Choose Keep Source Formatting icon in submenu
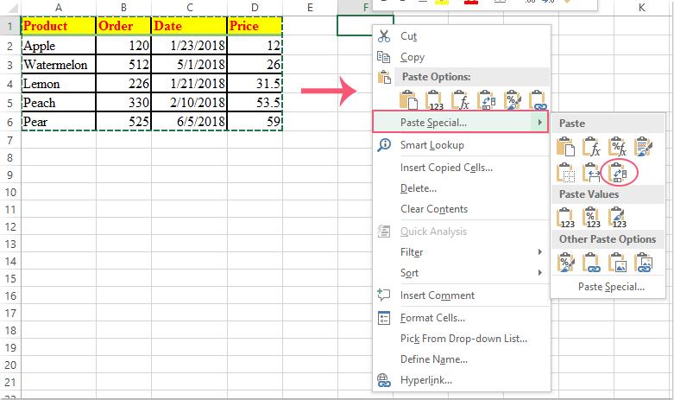 tap(644, 146)
